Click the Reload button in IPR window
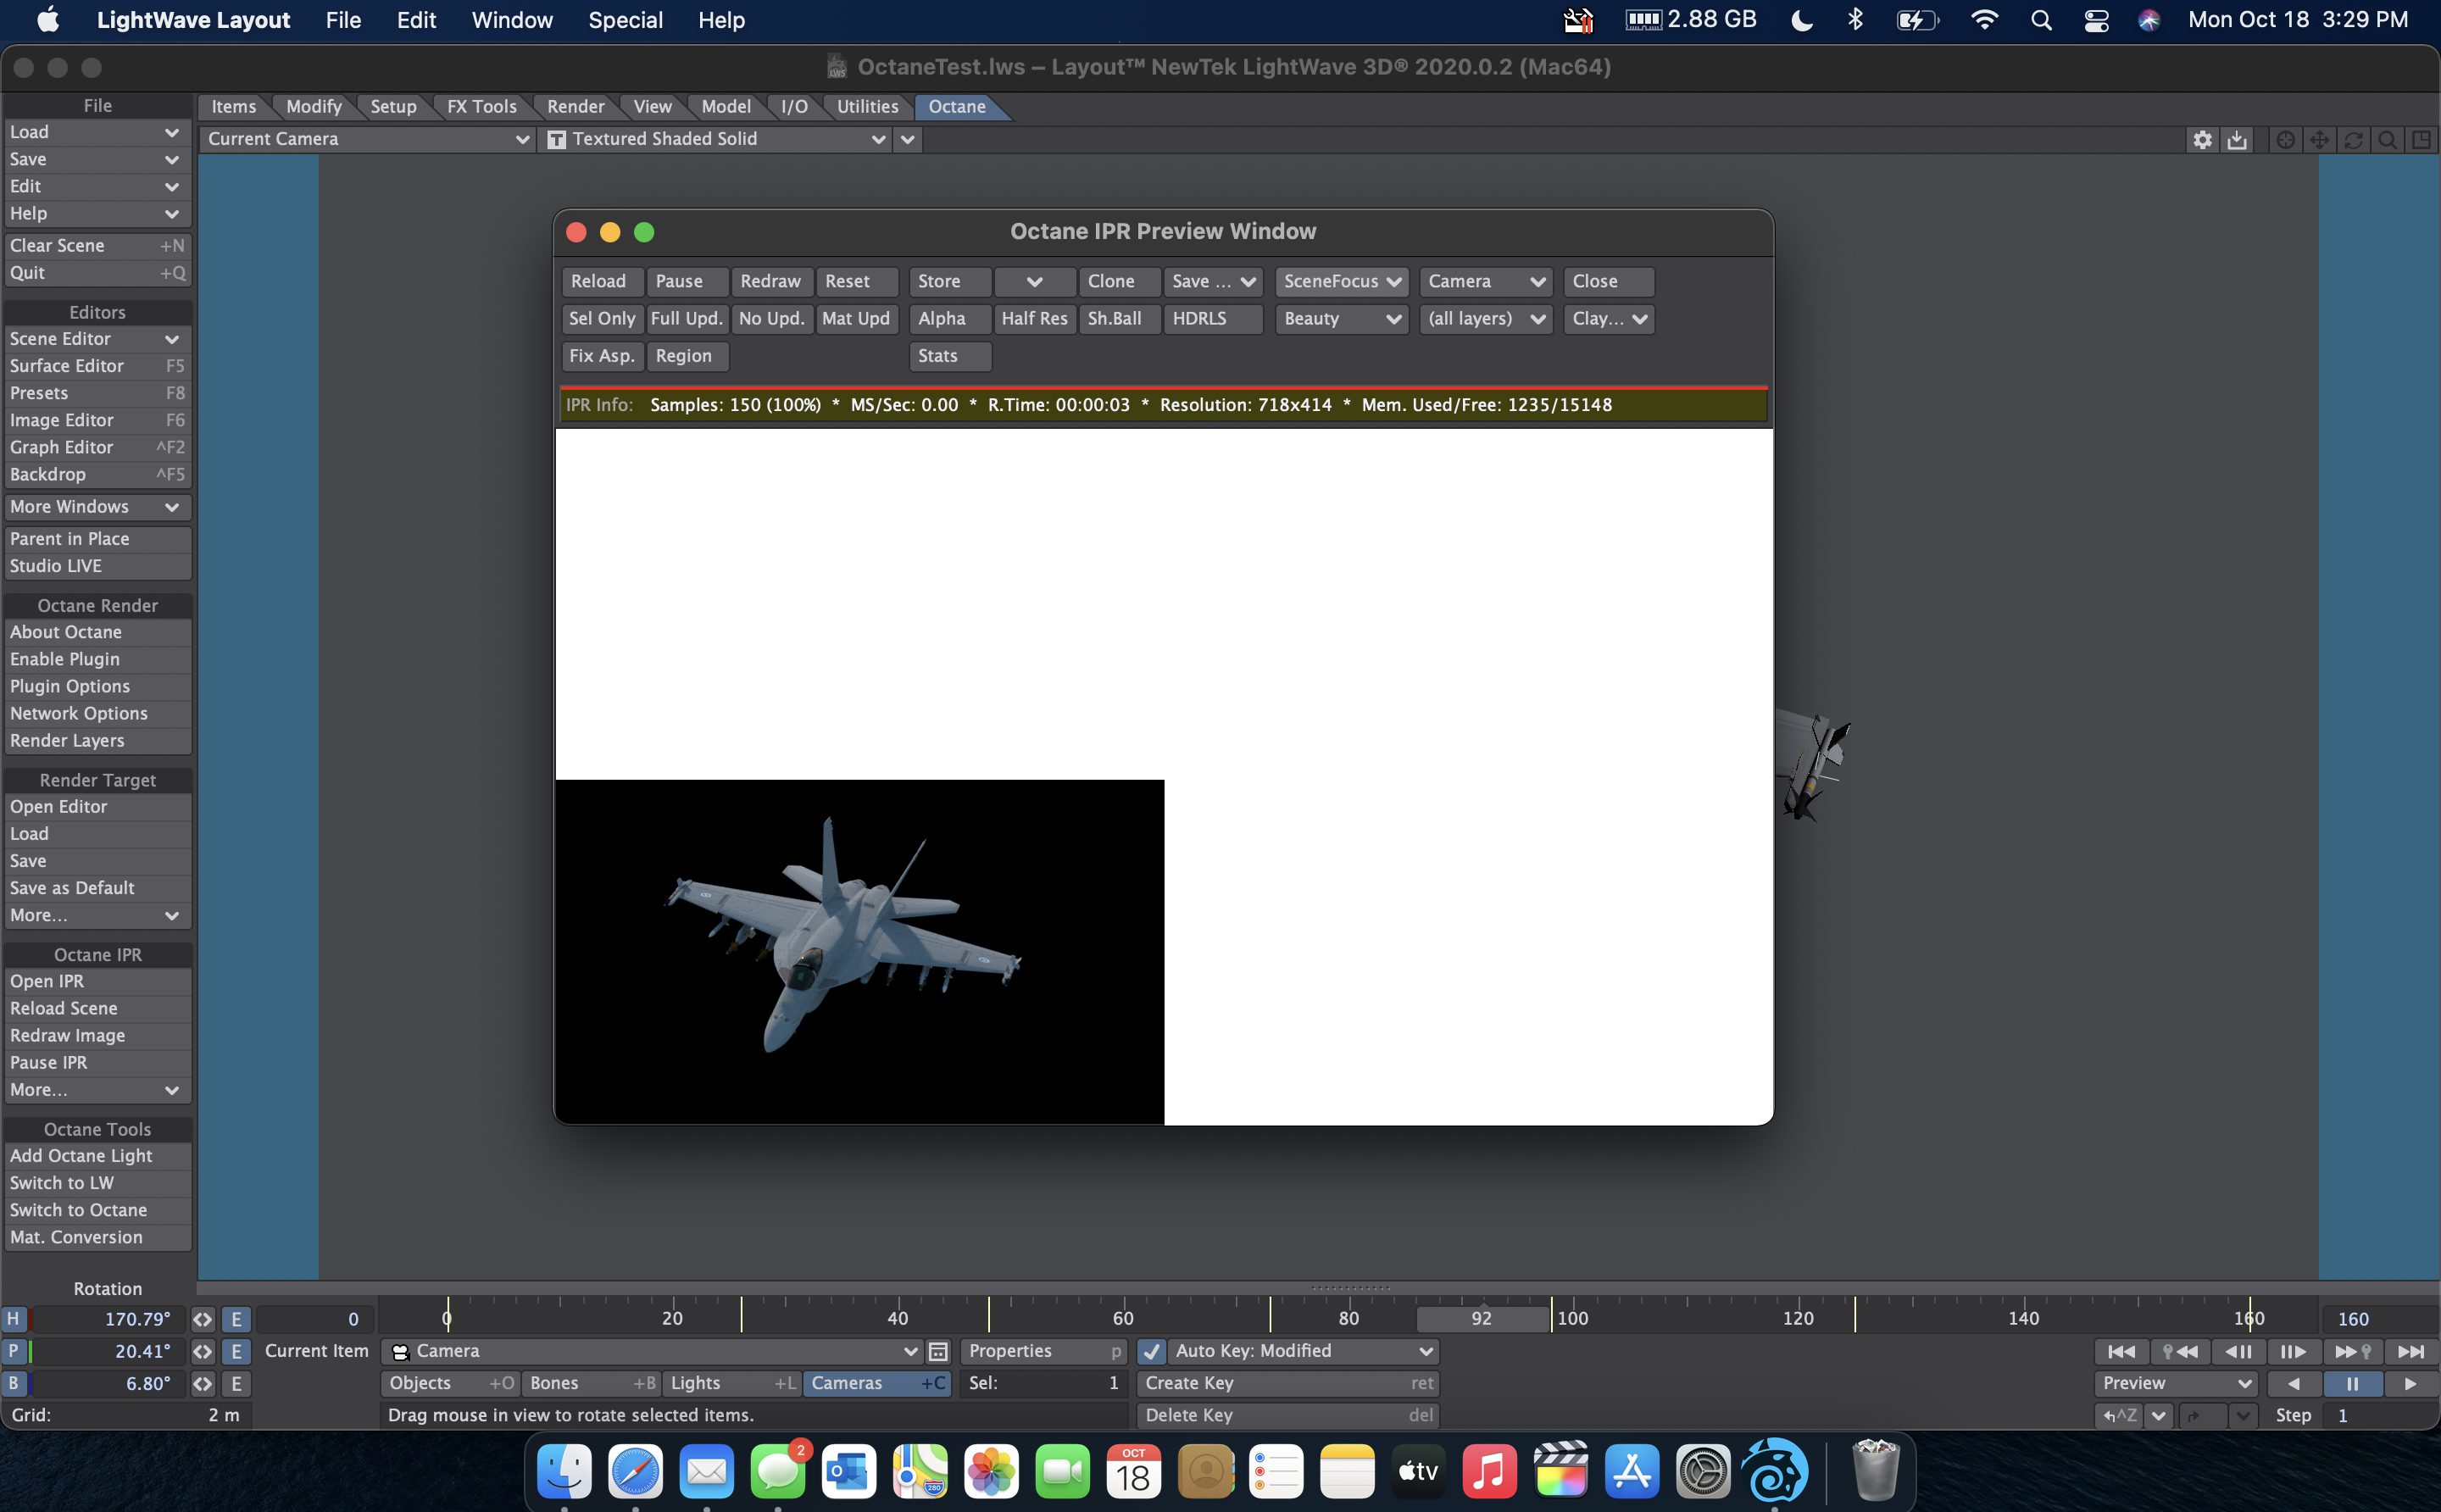The width and height of the screenshot is (2441, 1512). tap(598, 281)
